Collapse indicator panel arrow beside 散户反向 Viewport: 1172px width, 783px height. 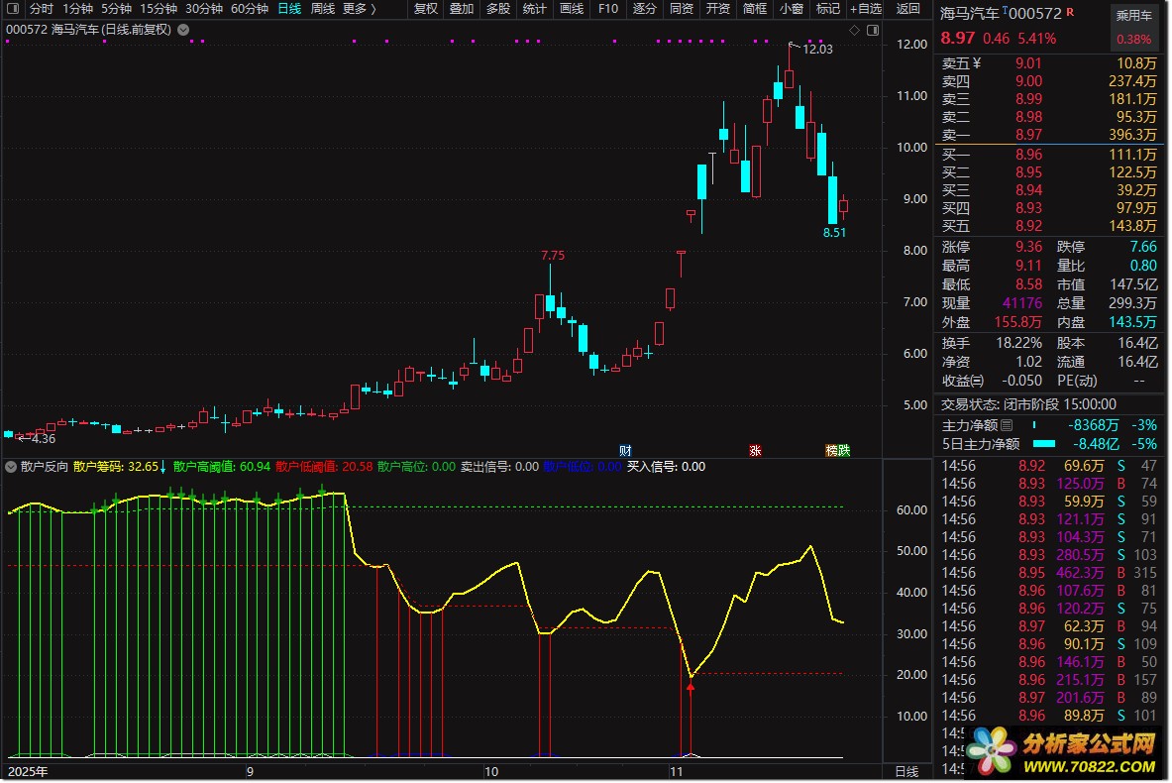[11, 467]
